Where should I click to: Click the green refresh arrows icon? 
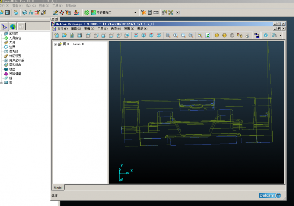click(208, 35)
